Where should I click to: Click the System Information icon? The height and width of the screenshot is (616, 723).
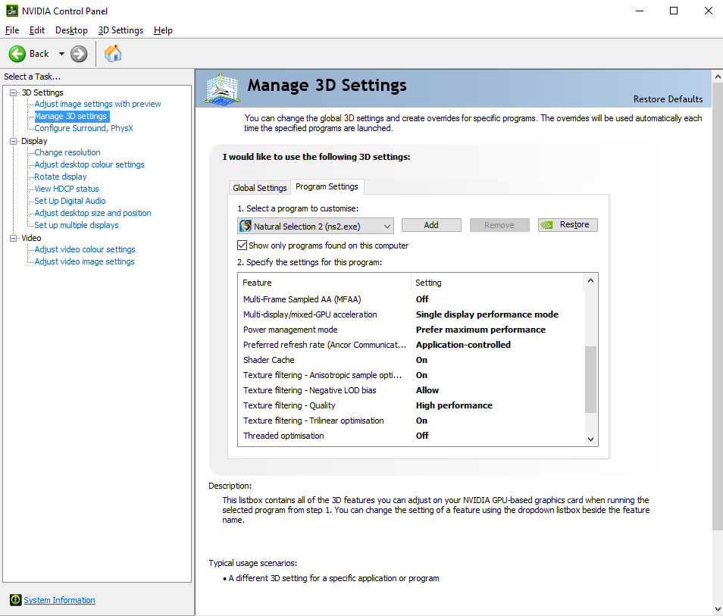coord(16,600)
